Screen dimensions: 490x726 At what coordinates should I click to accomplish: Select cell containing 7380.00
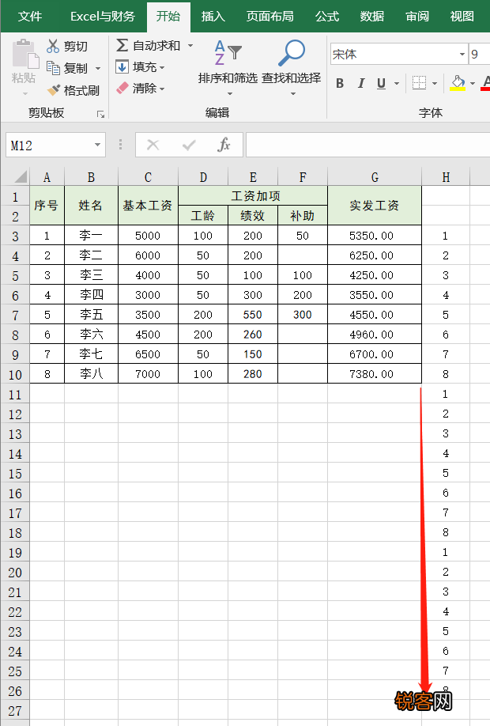click(375, 374)
